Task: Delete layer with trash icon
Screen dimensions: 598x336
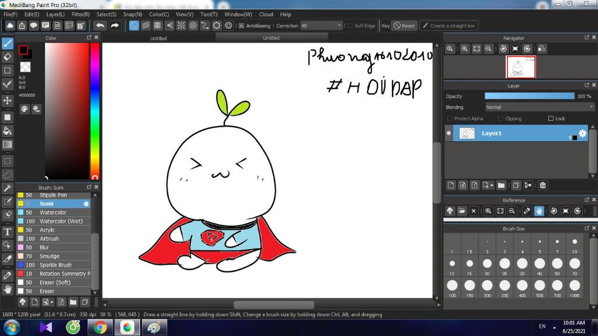Action: click(543, 185)
